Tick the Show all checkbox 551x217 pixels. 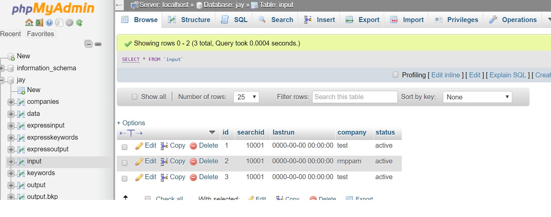(x=134, y=97)
